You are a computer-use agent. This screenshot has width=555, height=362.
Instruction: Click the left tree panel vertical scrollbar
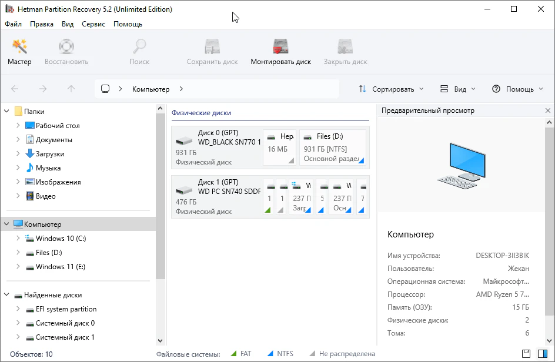coord(160,194)
